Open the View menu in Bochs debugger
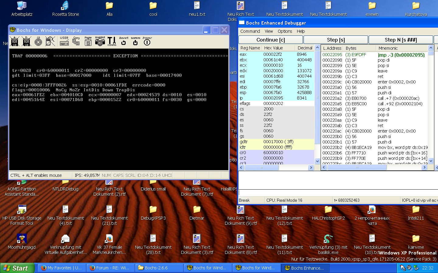Viewport: 438px width, 273px height. [269, 31]
